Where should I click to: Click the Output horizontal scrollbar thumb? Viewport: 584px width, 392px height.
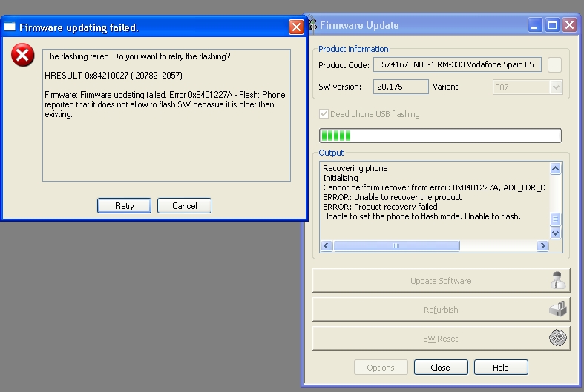396,245
